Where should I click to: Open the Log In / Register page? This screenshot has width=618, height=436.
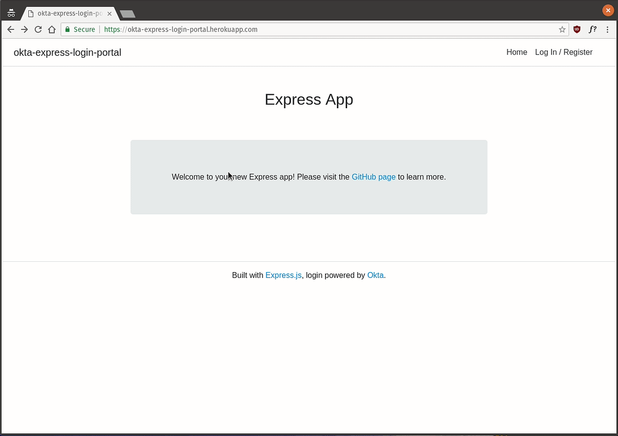[x=563, y=52]
